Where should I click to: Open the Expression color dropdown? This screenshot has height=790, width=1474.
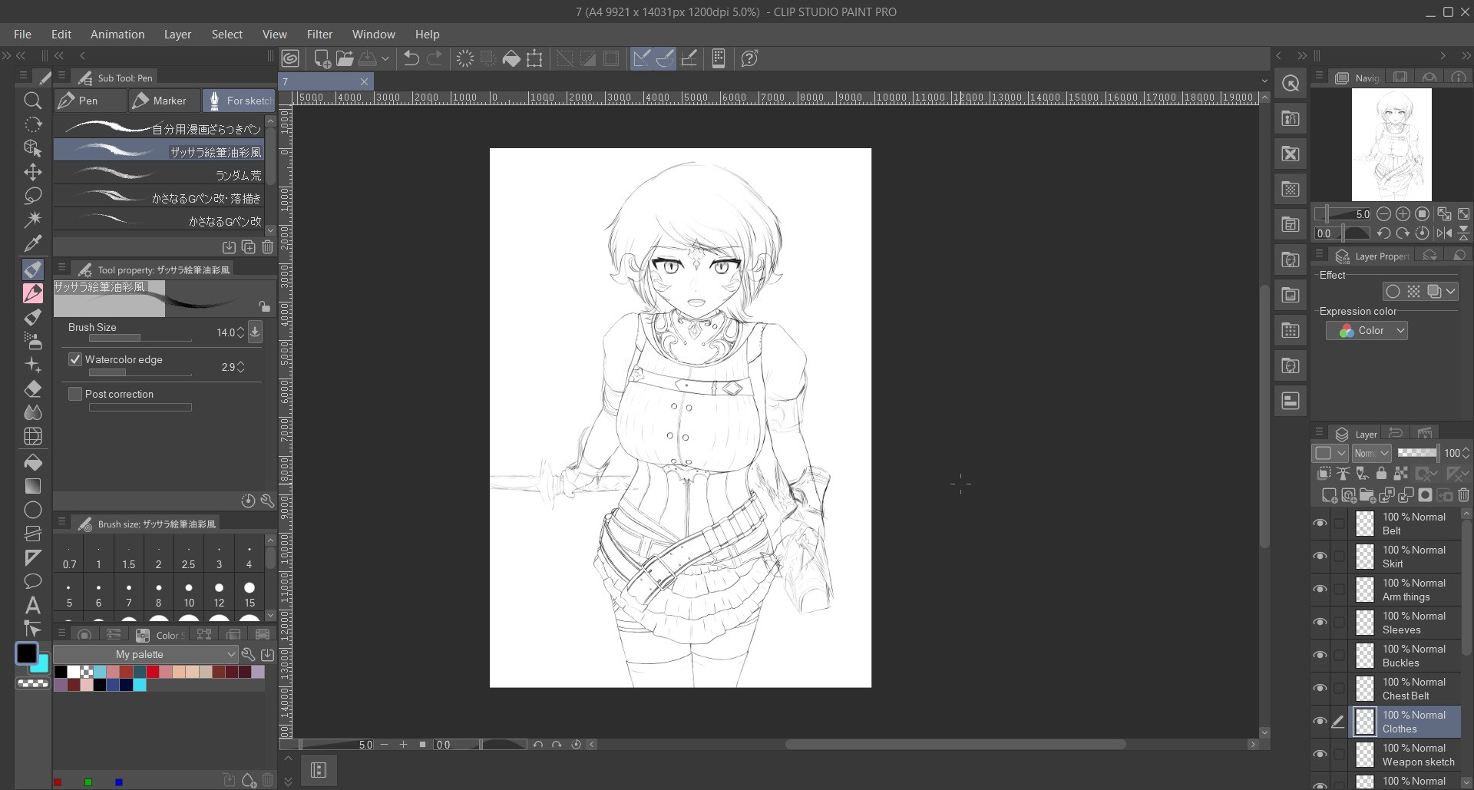click(1367, 331)
